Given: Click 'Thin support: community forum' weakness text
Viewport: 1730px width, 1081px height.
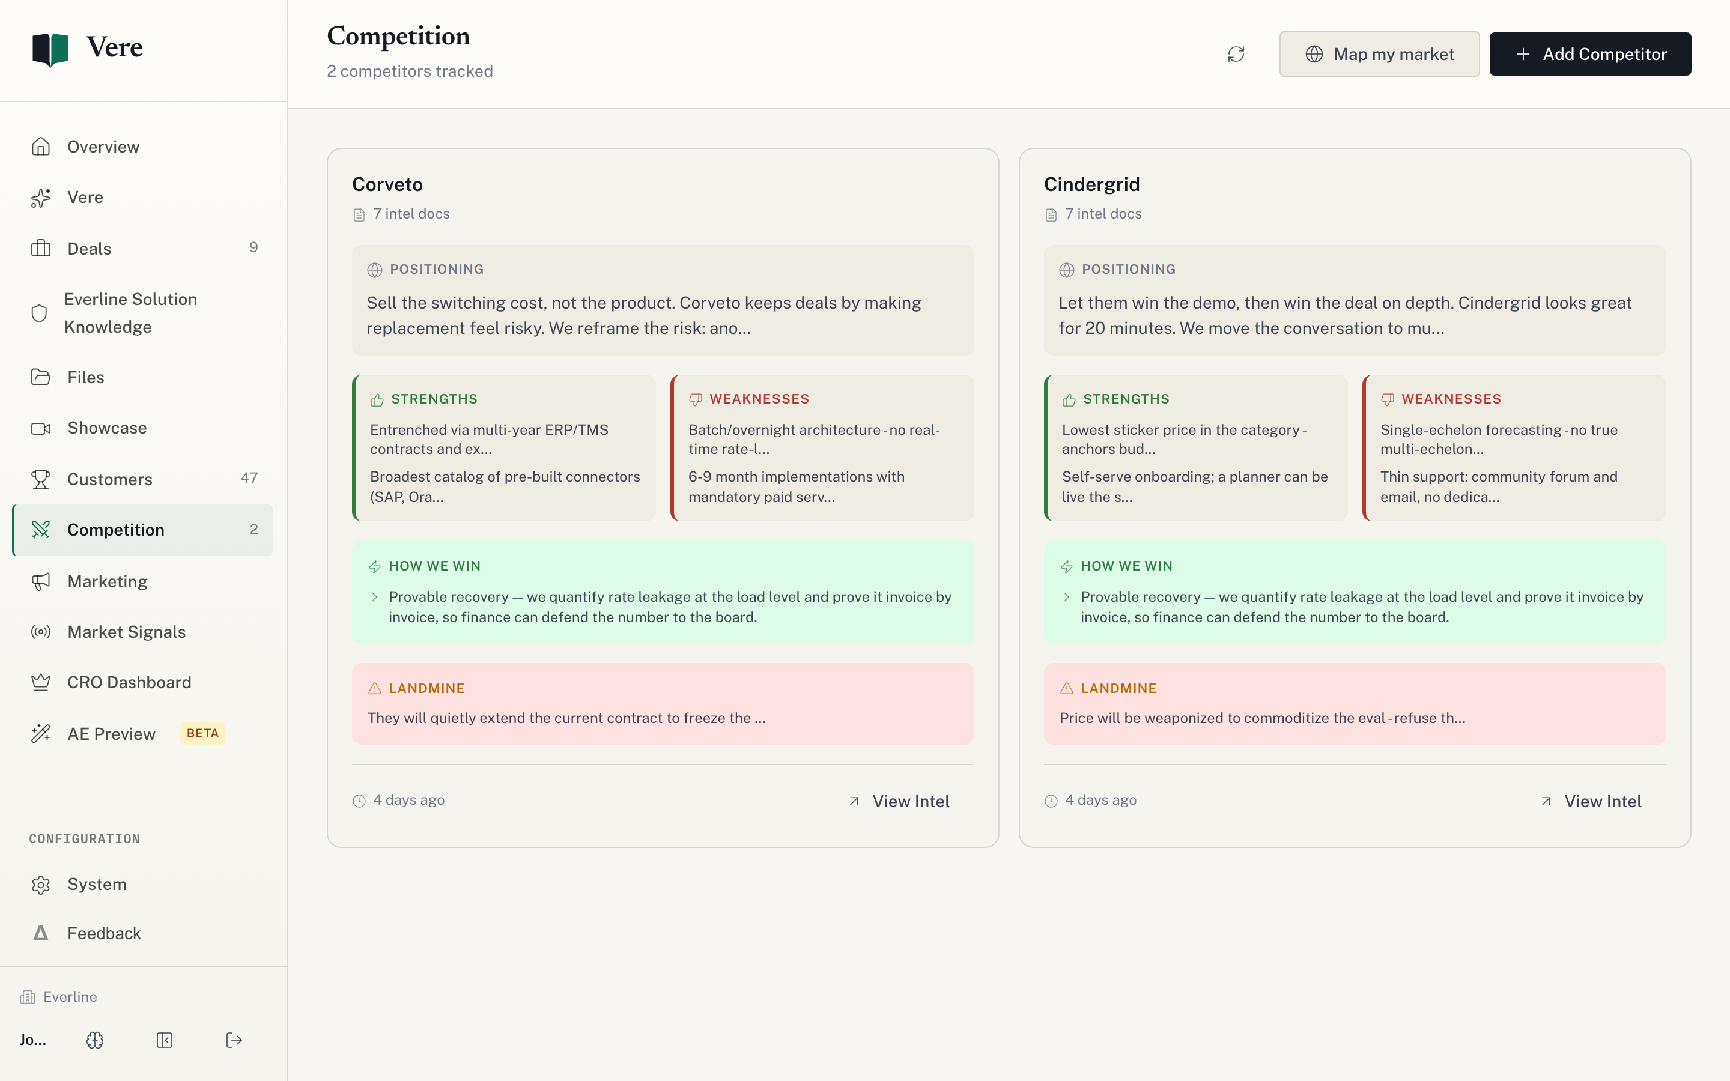Looking at the screenshot, I should point(1498,487).
